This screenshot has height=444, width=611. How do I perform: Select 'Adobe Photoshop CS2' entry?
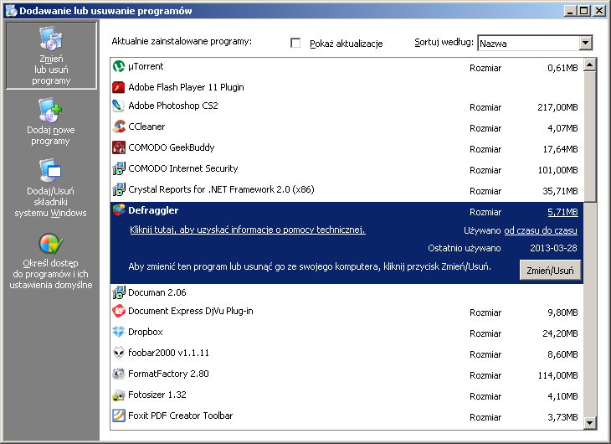click(173, 106)
